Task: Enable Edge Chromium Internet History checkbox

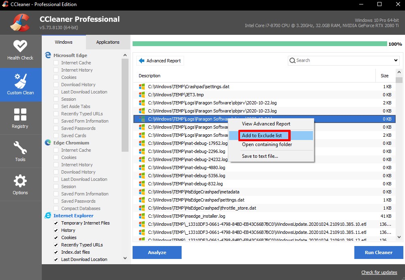Action: click(56, 165)
